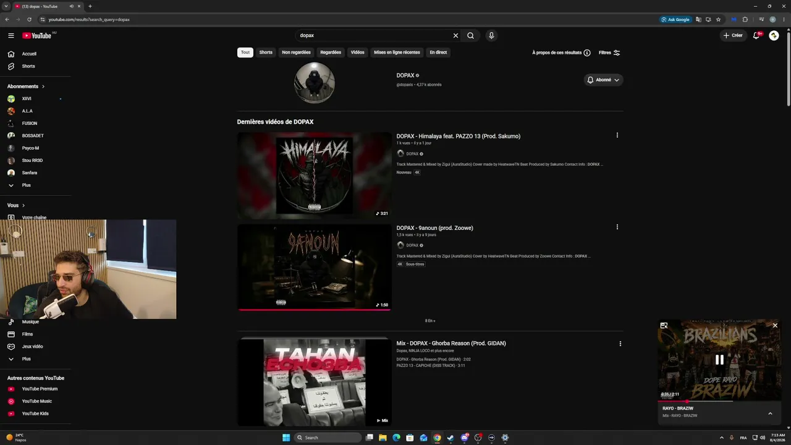Pause the miniplayer video
Screen dimensions: 791x445
coord(719,360)
